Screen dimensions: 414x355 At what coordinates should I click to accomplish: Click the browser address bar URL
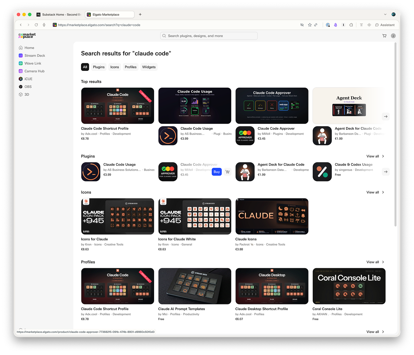[99, 25]
